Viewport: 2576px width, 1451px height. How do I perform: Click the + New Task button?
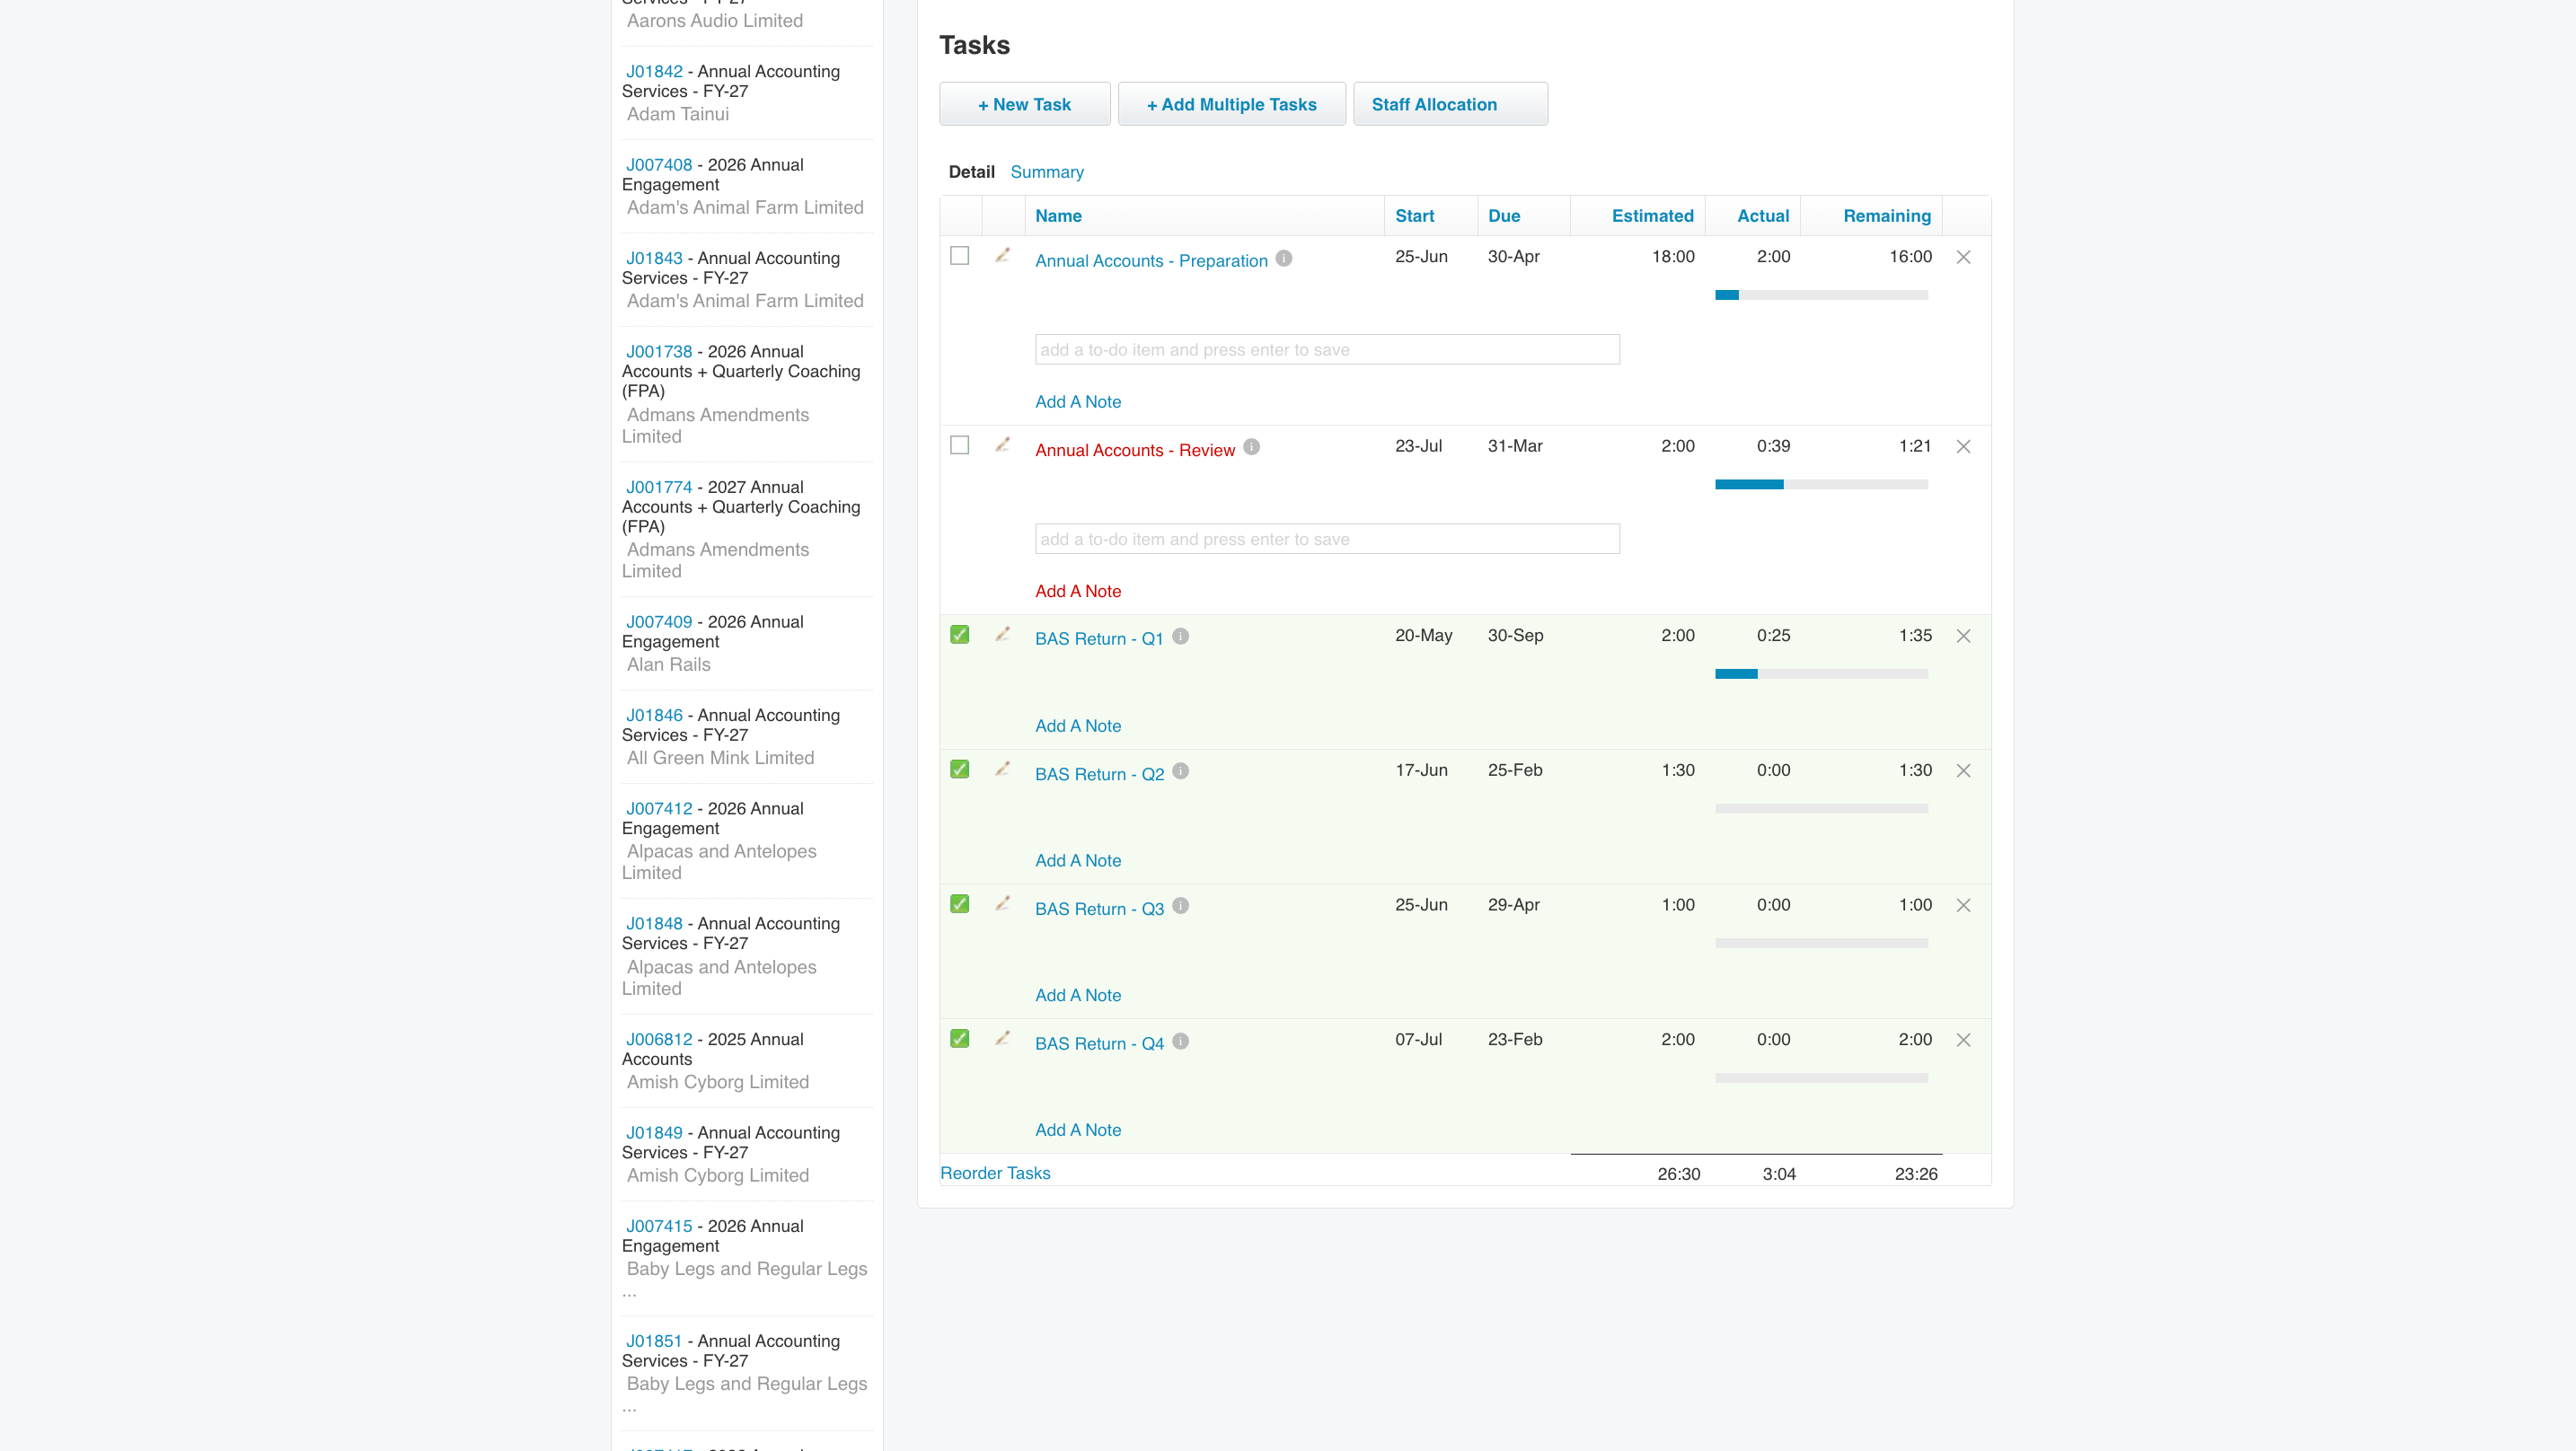click(x=1024, y=104)
